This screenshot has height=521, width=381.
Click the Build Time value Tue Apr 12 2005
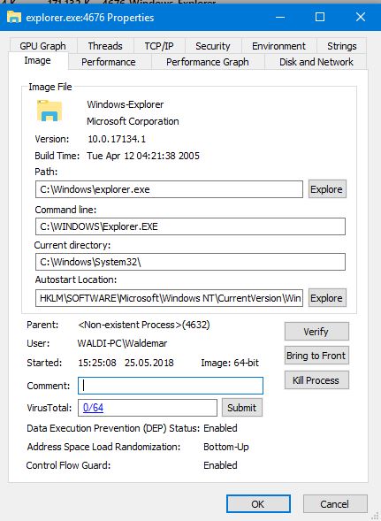click(143, 156)
